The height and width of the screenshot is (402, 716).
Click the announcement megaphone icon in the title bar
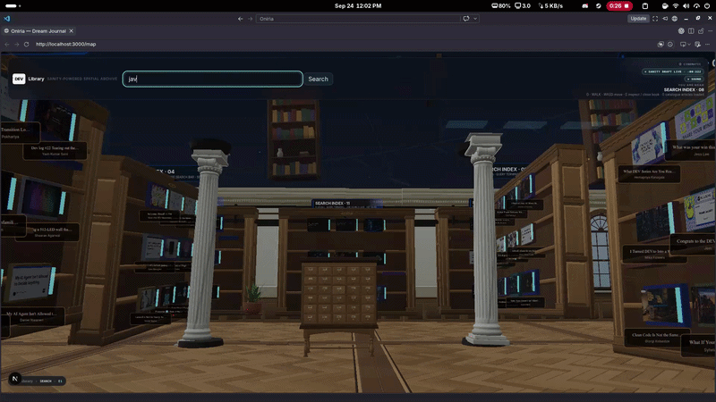click(x=665, y=19)
